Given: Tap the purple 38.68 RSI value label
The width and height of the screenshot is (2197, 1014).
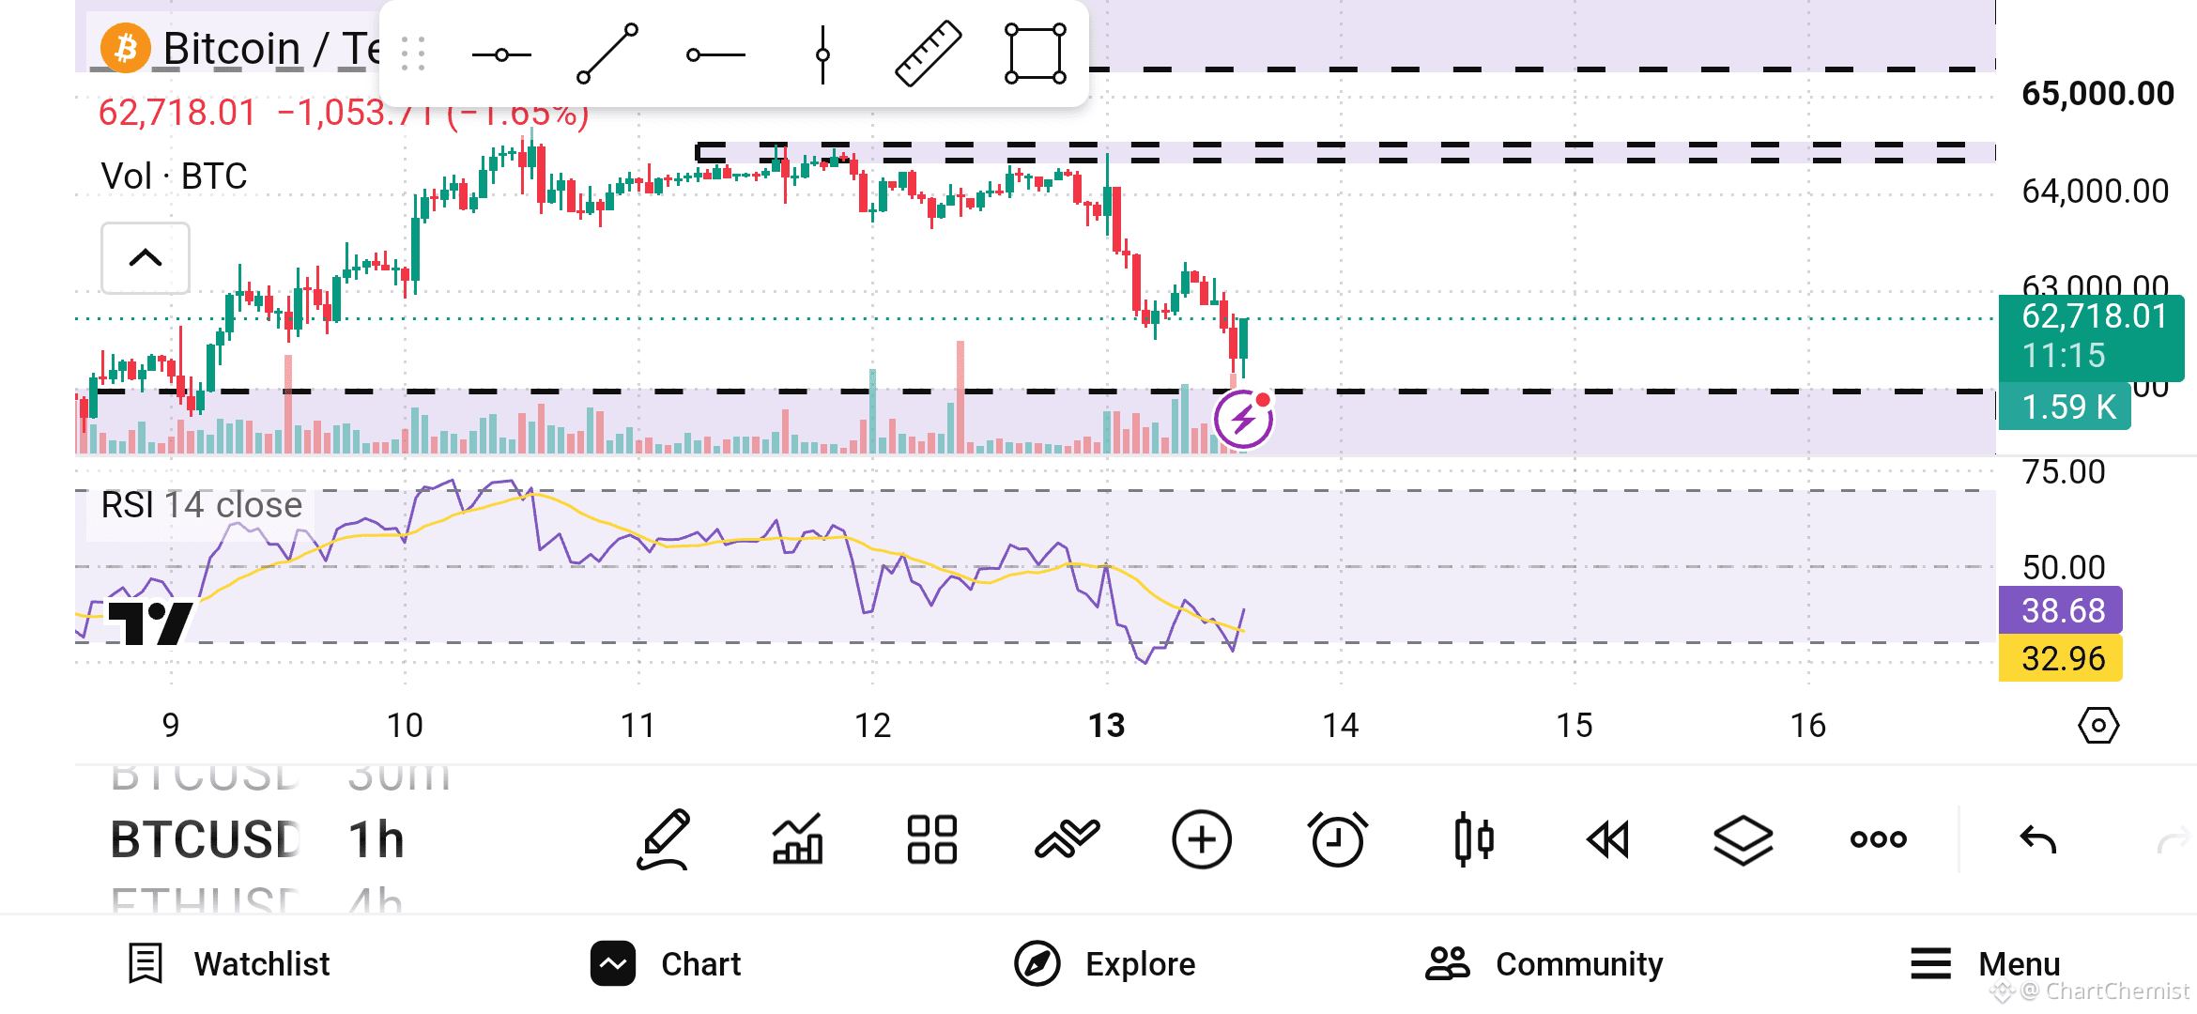Looking at the screenshot, I should click(x=2061, y=610).
